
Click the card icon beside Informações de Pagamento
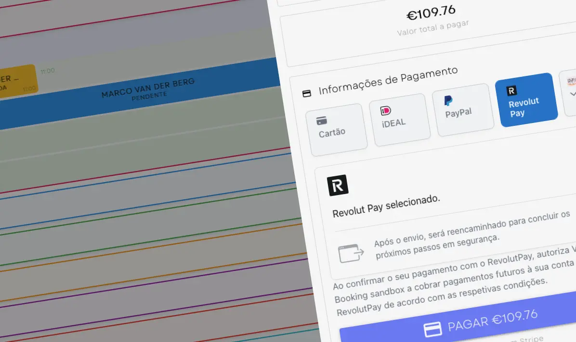(x=307, y=94)
